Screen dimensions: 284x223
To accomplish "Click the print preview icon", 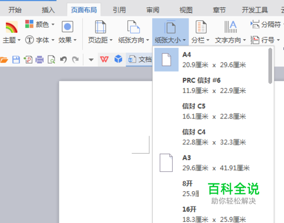I will tap(51, 60).
